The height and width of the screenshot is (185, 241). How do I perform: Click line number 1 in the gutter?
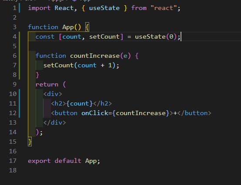(x=15, y=8)
